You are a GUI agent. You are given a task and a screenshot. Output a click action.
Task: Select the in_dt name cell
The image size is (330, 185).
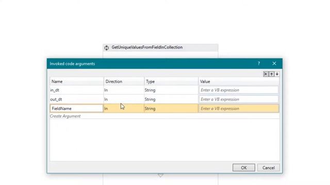click(x=77, y=90)
